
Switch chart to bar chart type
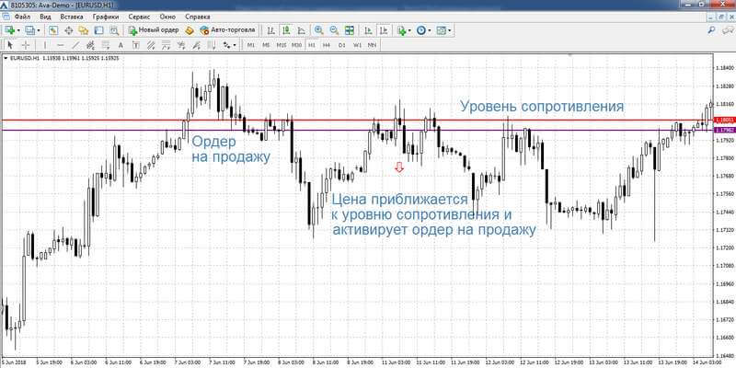coord(270,30)
